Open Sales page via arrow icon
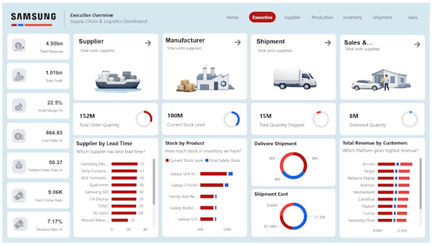Image resolution: width=432 pixels, height=245 pixels. pos(417,44)
